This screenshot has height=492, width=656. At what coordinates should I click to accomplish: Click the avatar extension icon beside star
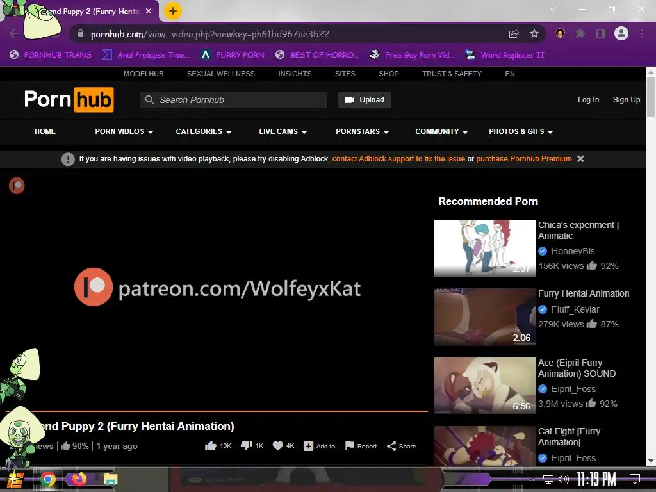560,33
